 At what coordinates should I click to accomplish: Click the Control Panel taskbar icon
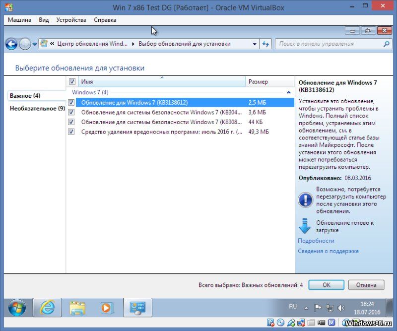[137, 308]
